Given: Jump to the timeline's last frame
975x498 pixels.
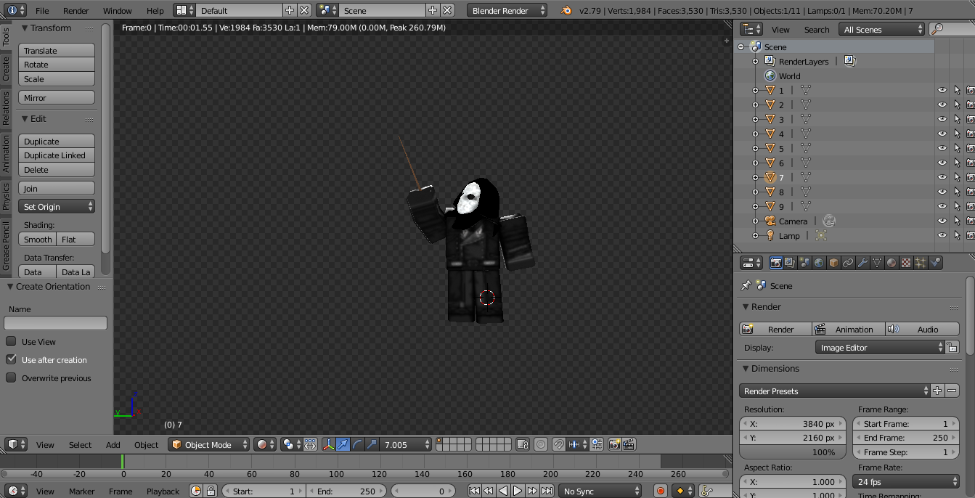Looking at the screenshot, I should pos(547,491).
